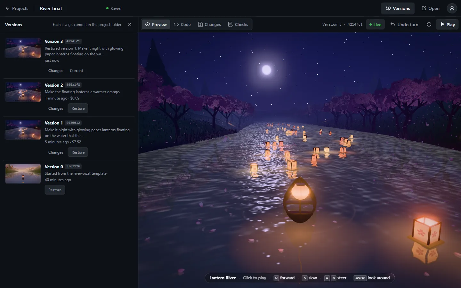461x288 pixels.
Task: Click 'Make the floating lanterns a warmer orange' text
Action: [x=82, y=92]
